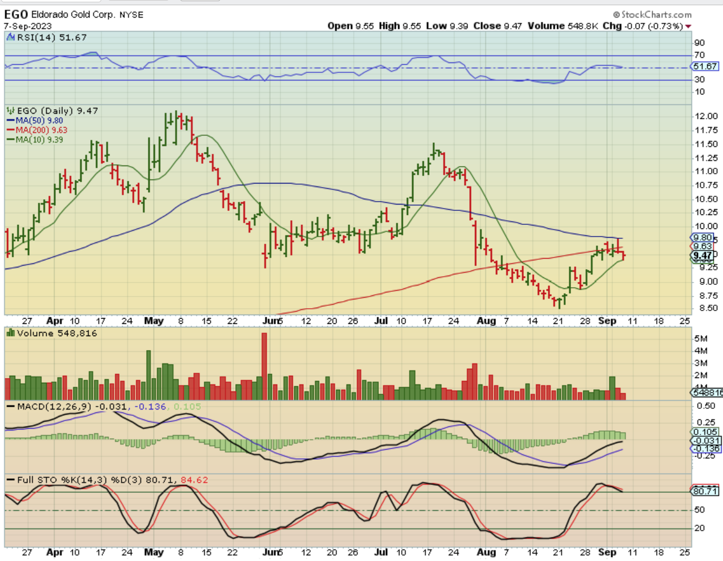The width and height of the screenshot is (723, 561).
Task: Click the RSI indicator line icon
Action: [x=10, y=37]
